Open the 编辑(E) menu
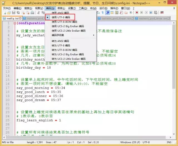 coord(17,8)
